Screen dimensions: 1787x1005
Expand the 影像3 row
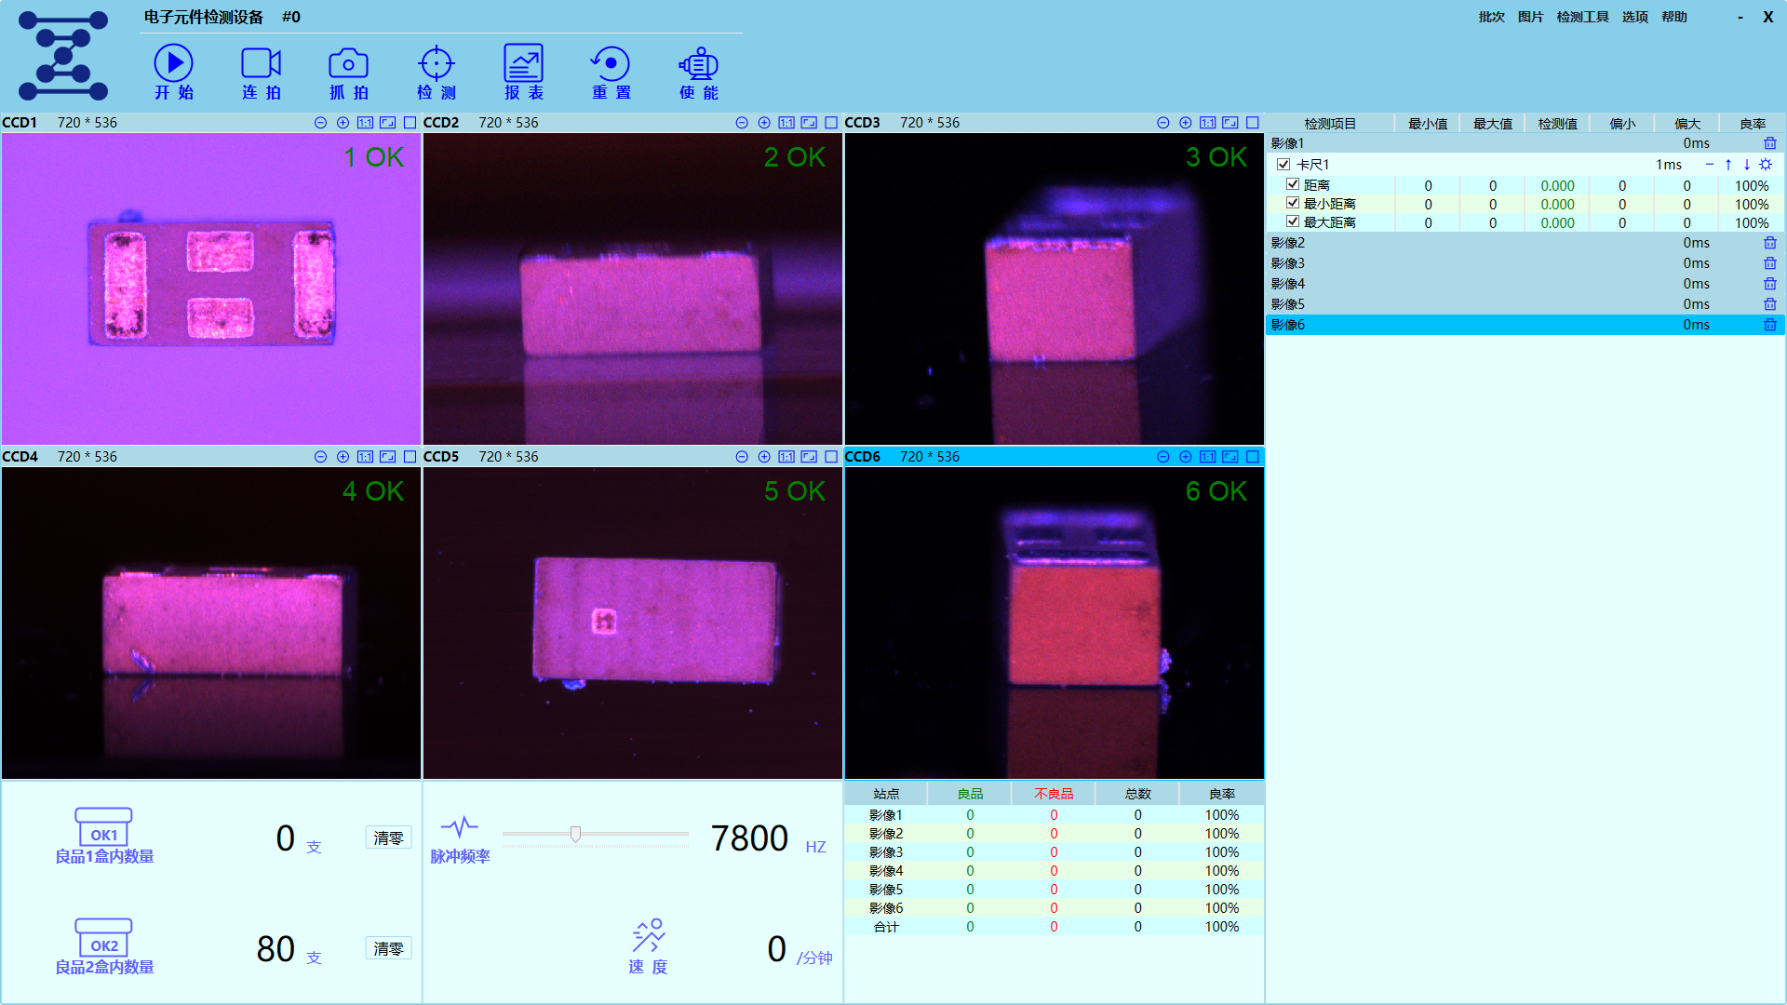pyautogui.click(x=1288, y=263)
